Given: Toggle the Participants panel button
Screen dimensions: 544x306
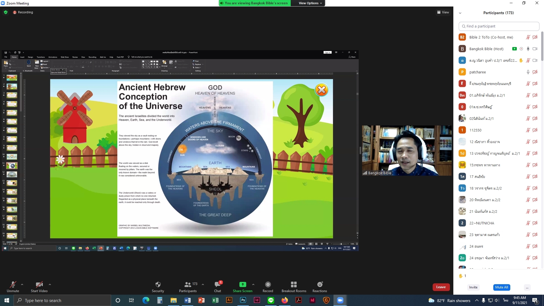Looking at the screenshot, I should click(x=188, y=287).
